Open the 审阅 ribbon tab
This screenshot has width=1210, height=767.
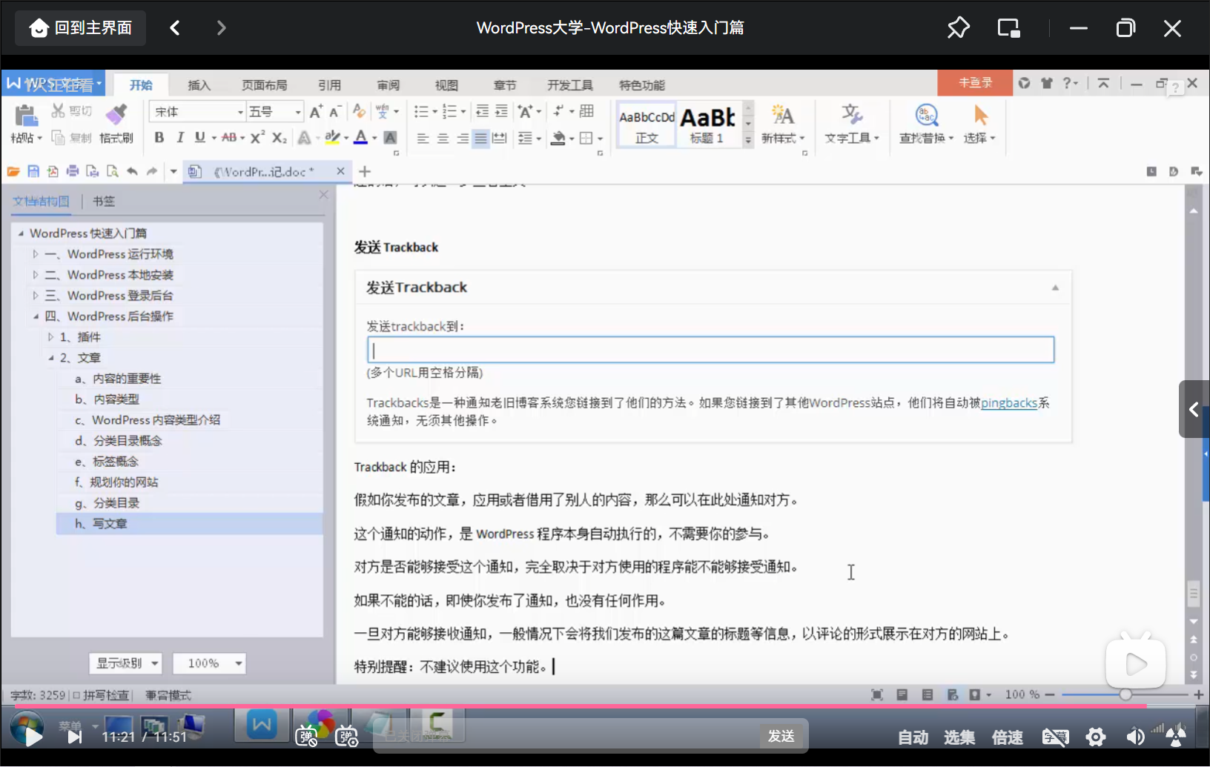(388, 85)
